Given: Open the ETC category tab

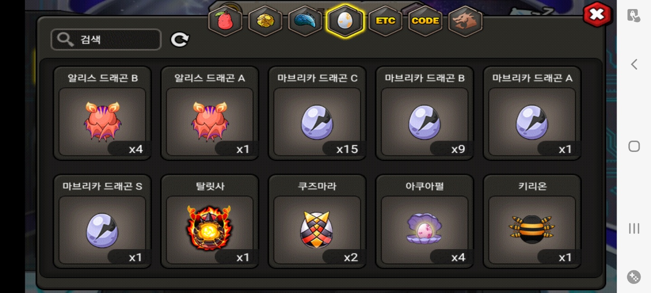Looking at the screenshot, I should (x=385, y=21).
